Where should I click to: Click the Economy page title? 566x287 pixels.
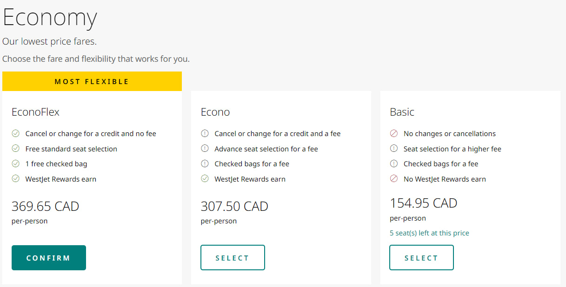[x=50, y=18]
